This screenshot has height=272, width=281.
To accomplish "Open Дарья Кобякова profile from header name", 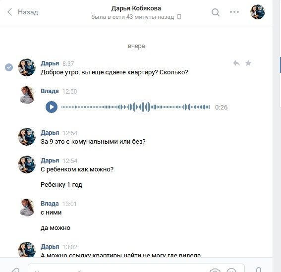I will (136, 8).
